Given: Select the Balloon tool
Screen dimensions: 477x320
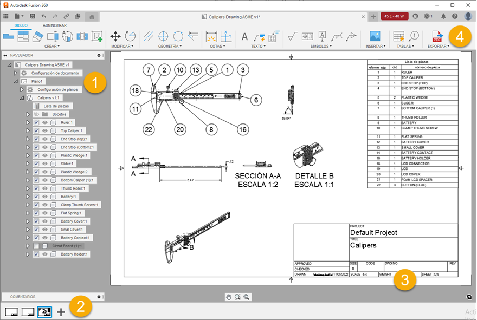Looking at the screenshot, I should (414, 36).
